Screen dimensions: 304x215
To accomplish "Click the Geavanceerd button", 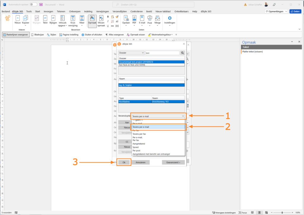I will pyautogui.click(x=173, y=162).
